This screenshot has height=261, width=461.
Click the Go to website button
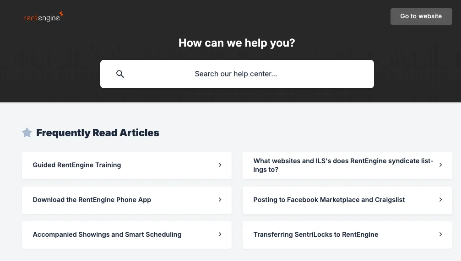(421, 16)
